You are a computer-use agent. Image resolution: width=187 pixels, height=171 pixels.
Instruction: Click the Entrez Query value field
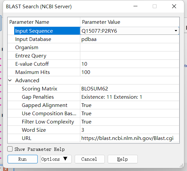click(x=130, y=55)
